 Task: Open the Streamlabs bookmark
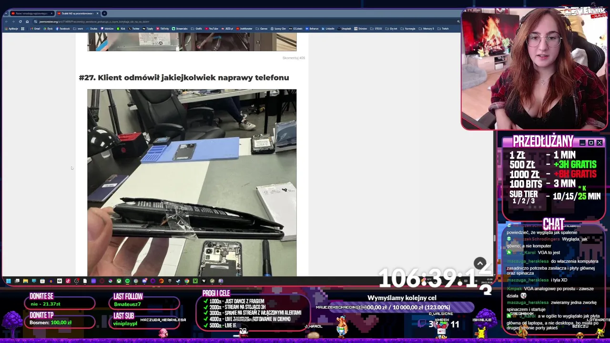[180, 29]
